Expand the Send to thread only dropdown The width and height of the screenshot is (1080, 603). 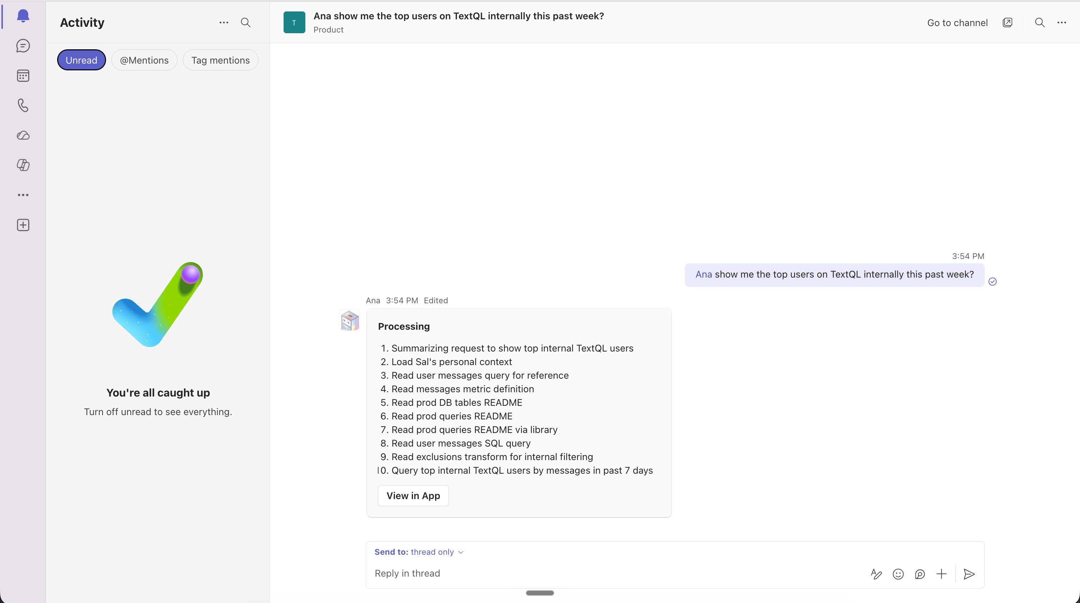(x=419, y=552)
